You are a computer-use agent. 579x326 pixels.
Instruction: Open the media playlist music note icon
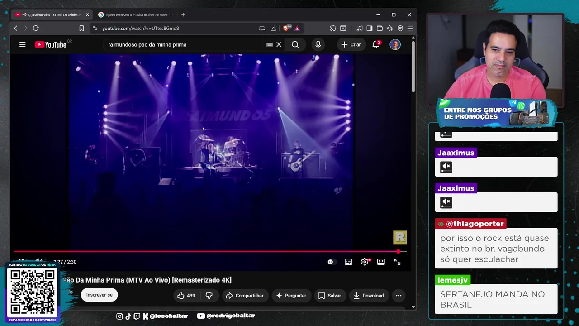tap(360, 28)
